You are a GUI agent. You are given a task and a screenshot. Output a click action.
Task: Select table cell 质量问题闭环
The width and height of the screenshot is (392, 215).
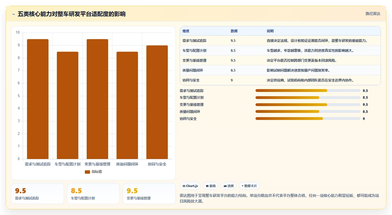(x=193, y=70)
